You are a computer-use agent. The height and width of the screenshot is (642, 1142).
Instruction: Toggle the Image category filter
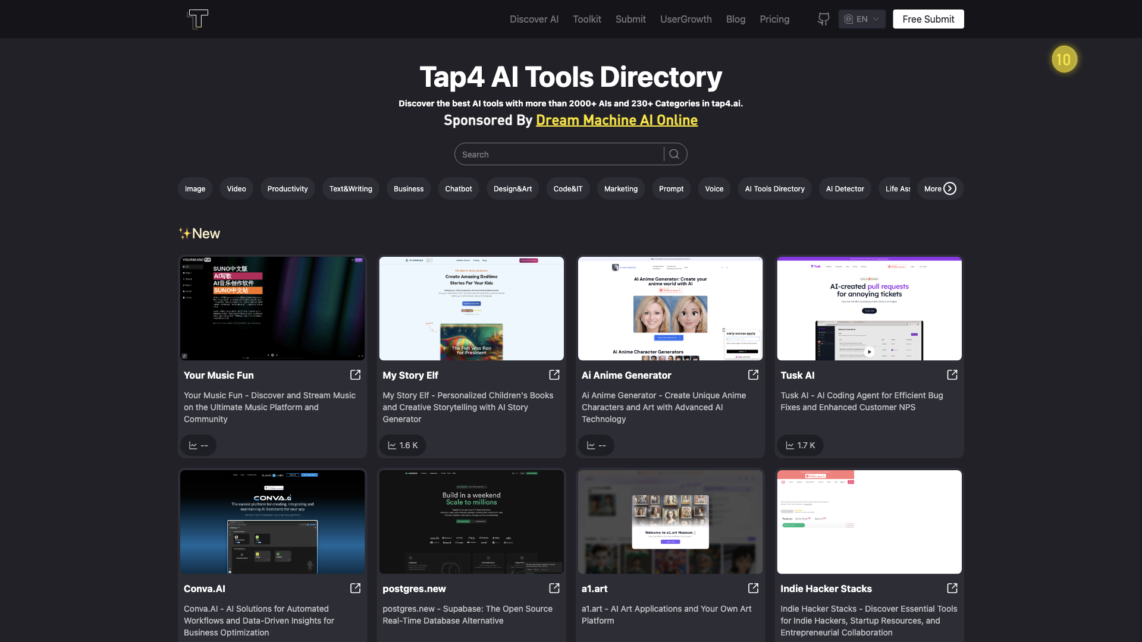click(194, 189)
